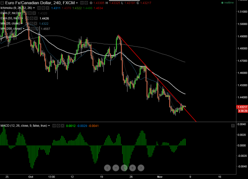Zoom out with the minus navigation button
The height and width of the screenshot is (179, 248).
click(116, 168)
